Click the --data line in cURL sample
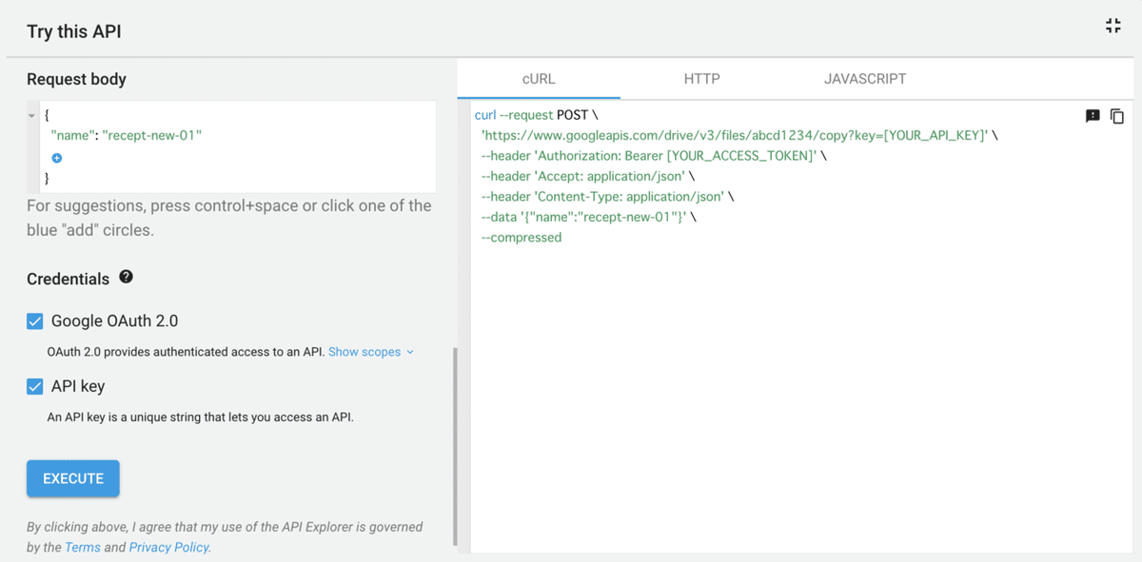This screenshot has height=562, width=1142. (588, 217)
